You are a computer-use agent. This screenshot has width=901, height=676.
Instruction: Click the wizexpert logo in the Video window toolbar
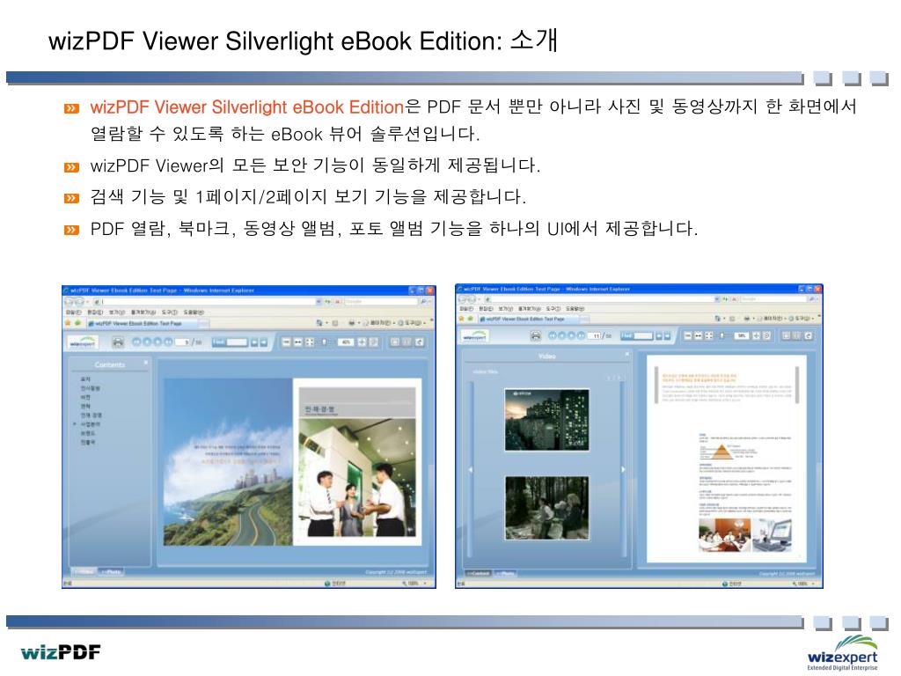[x=474, y=335]
